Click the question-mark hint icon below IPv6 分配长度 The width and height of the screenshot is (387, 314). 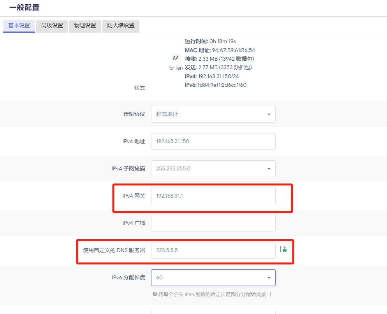155,293
